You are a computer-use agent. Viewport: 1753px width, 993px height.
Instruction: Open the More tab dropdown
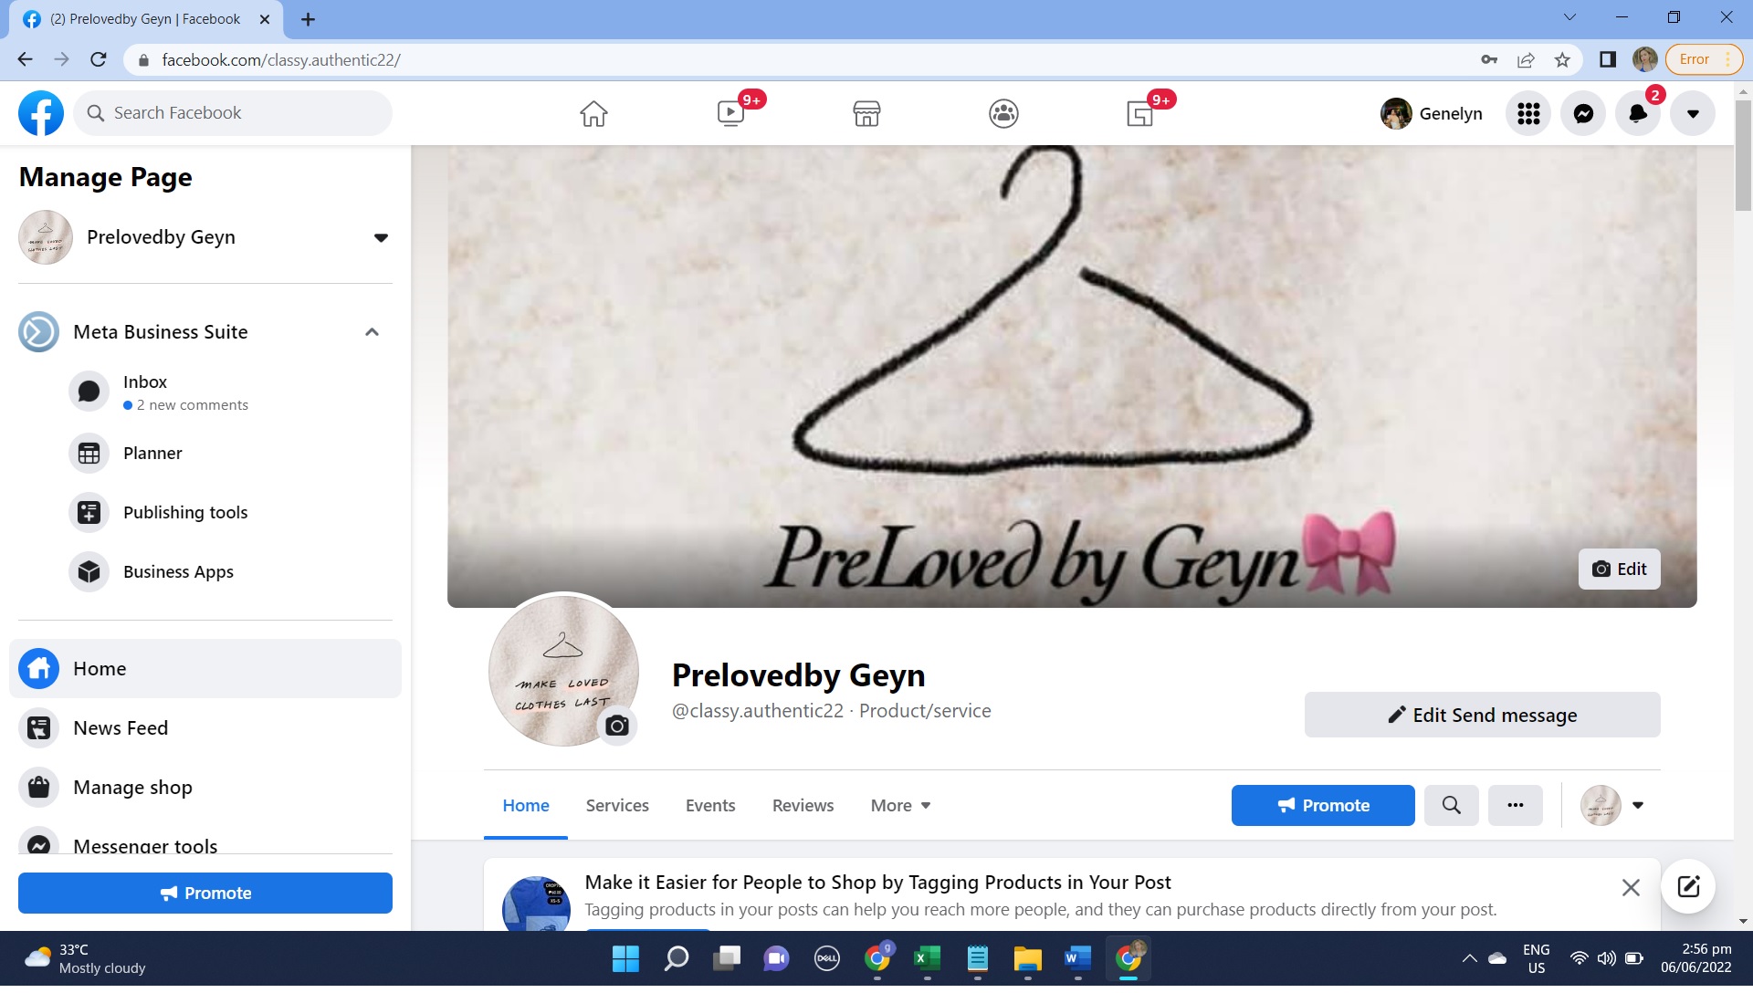(900, 805)
